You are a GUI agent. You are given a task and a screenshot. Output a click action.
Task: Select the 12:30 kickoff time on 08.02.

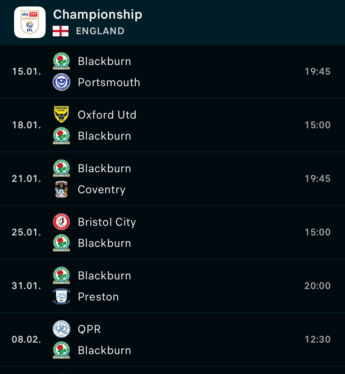point(317,339)
